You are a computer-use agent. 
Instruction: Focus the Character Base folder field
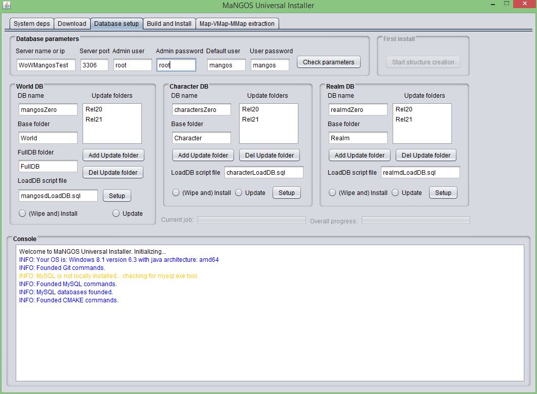pos(202,138)
